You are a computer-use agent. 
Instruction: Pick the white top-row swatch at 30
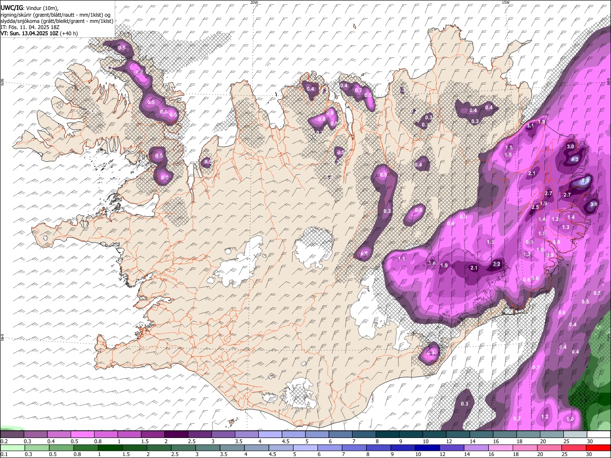[599, 435]
